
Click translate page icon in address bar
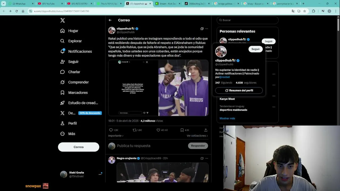pyautogui.click(x=293, y=11)
